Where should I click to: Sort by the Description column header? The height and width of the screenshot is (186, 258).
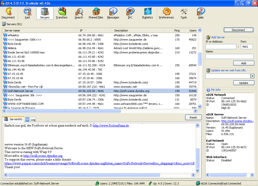click(138, 30)
